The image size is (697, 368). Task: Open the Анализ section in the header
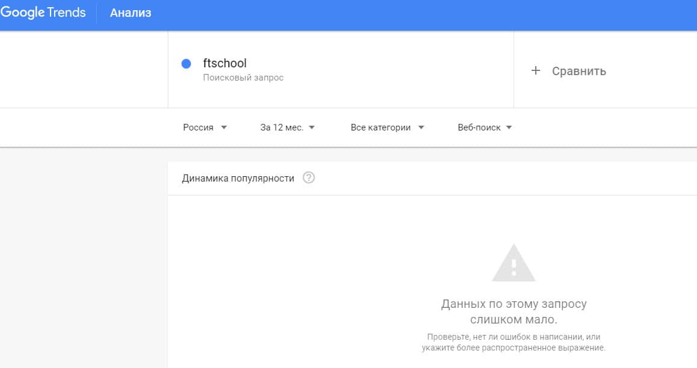click(130, 13)
